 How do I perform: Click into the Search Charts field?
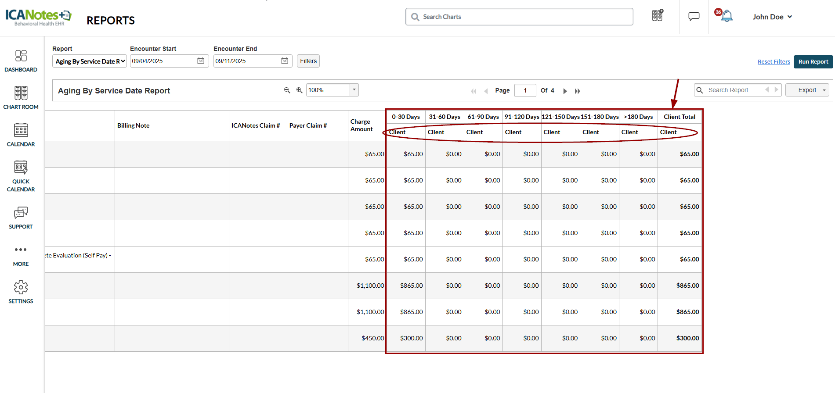[x=519, y=17]
